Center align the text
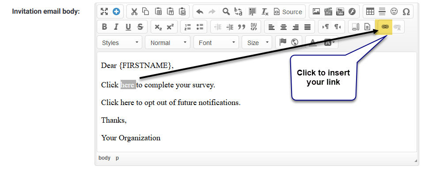This screenshot has height=169, width=440. (x=284, y=27)
